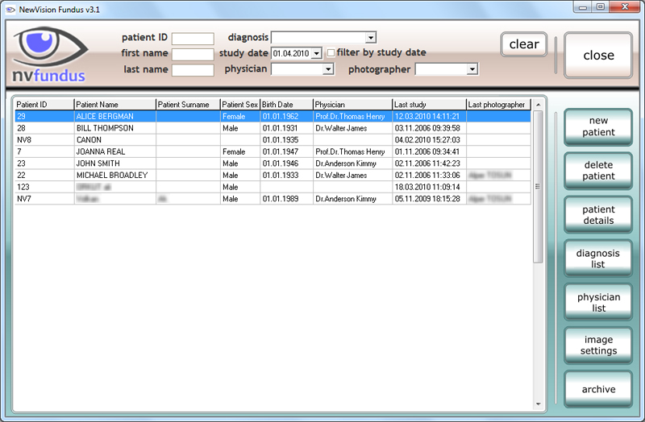Open patient details

coord(598,215)
